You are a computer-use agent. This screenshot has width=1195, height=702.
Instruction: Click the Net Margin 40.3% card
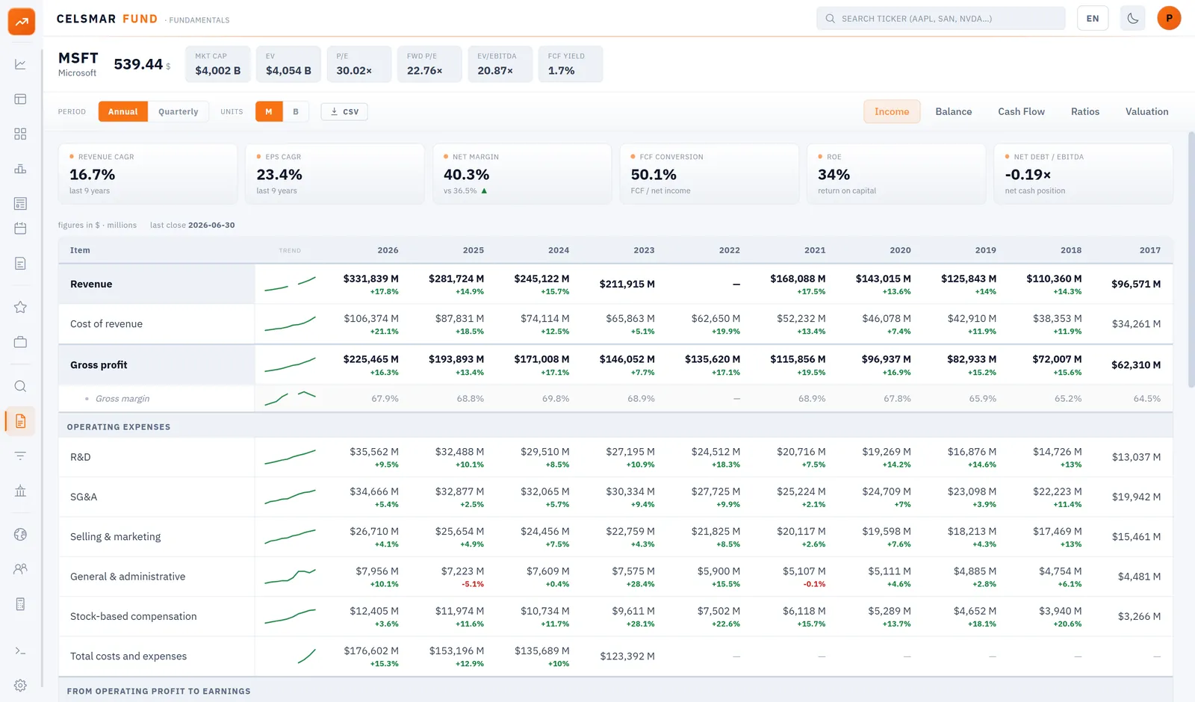(522, 174)
